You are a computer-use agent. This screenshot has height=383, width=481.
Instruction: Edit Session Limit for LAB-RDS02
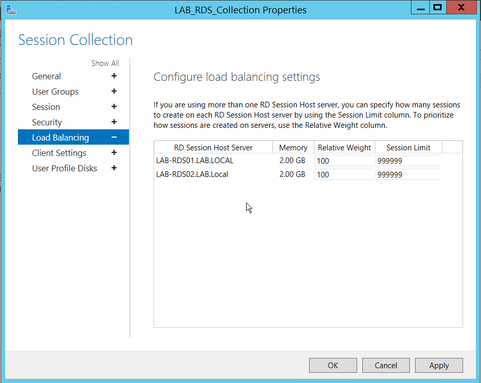tap(408, 174)
